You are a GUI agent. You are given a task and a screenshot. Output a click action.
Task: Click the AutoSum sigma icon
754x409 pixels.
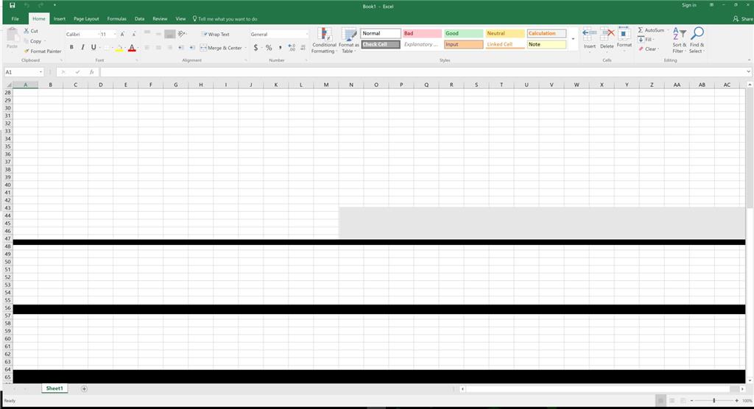coord(641,30)
